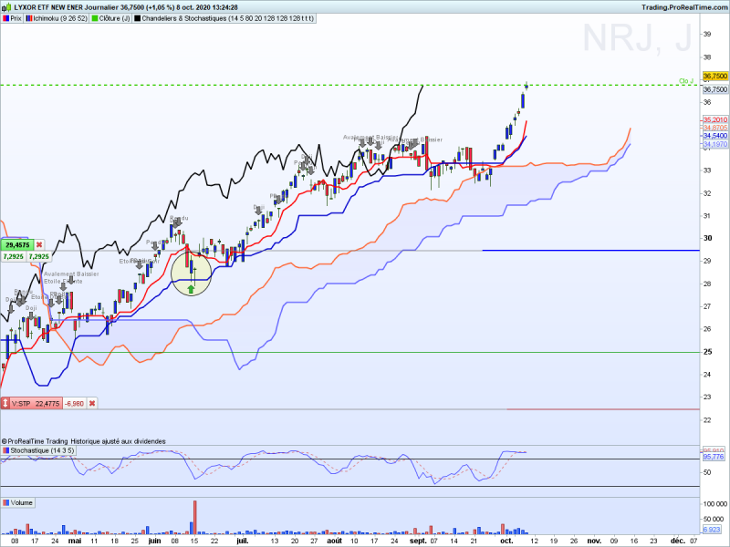Click the light blue 34,1970 axis value
Viewport: 730px width, 547px height.
715,144
